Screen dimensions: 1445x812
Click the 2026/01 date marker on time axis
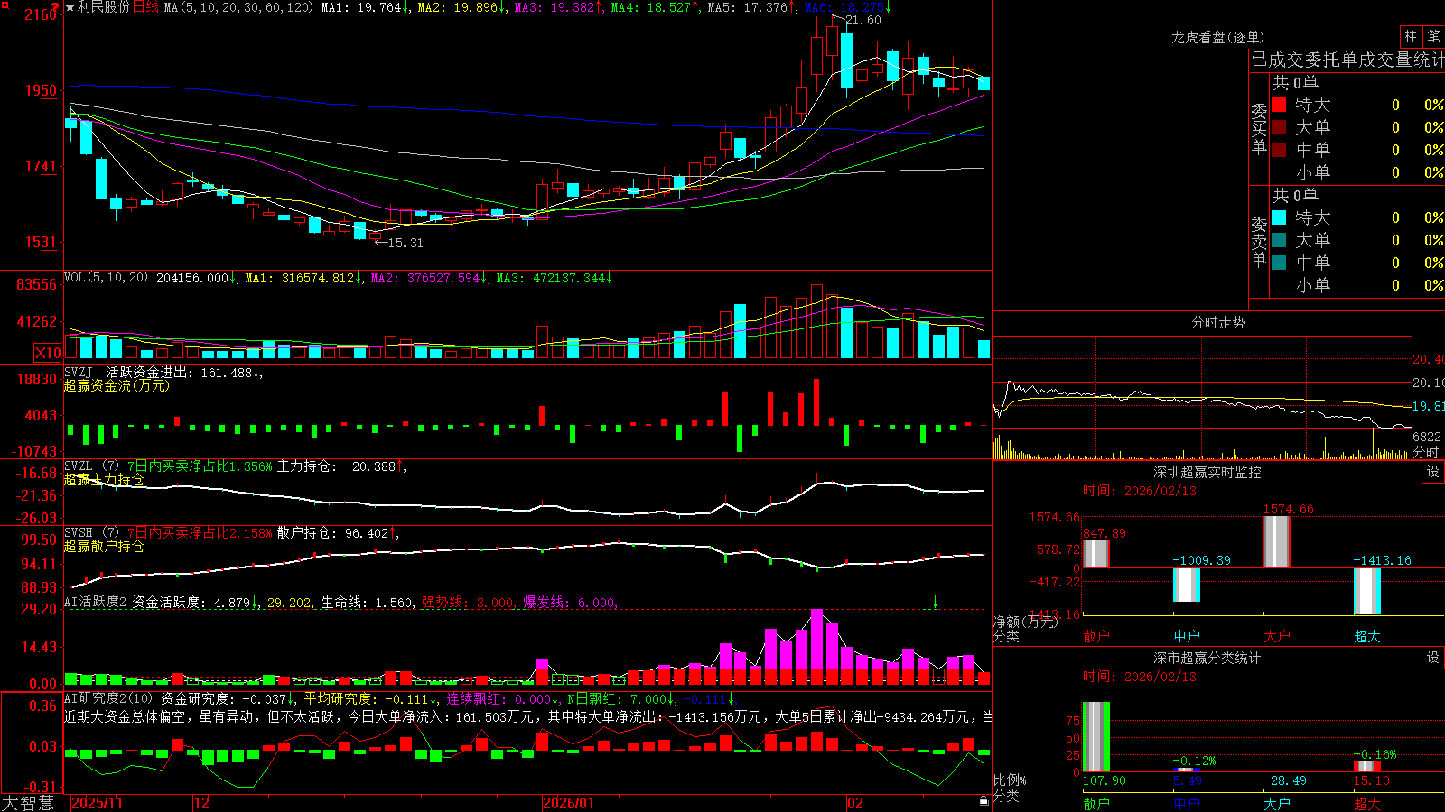[568, 803]
